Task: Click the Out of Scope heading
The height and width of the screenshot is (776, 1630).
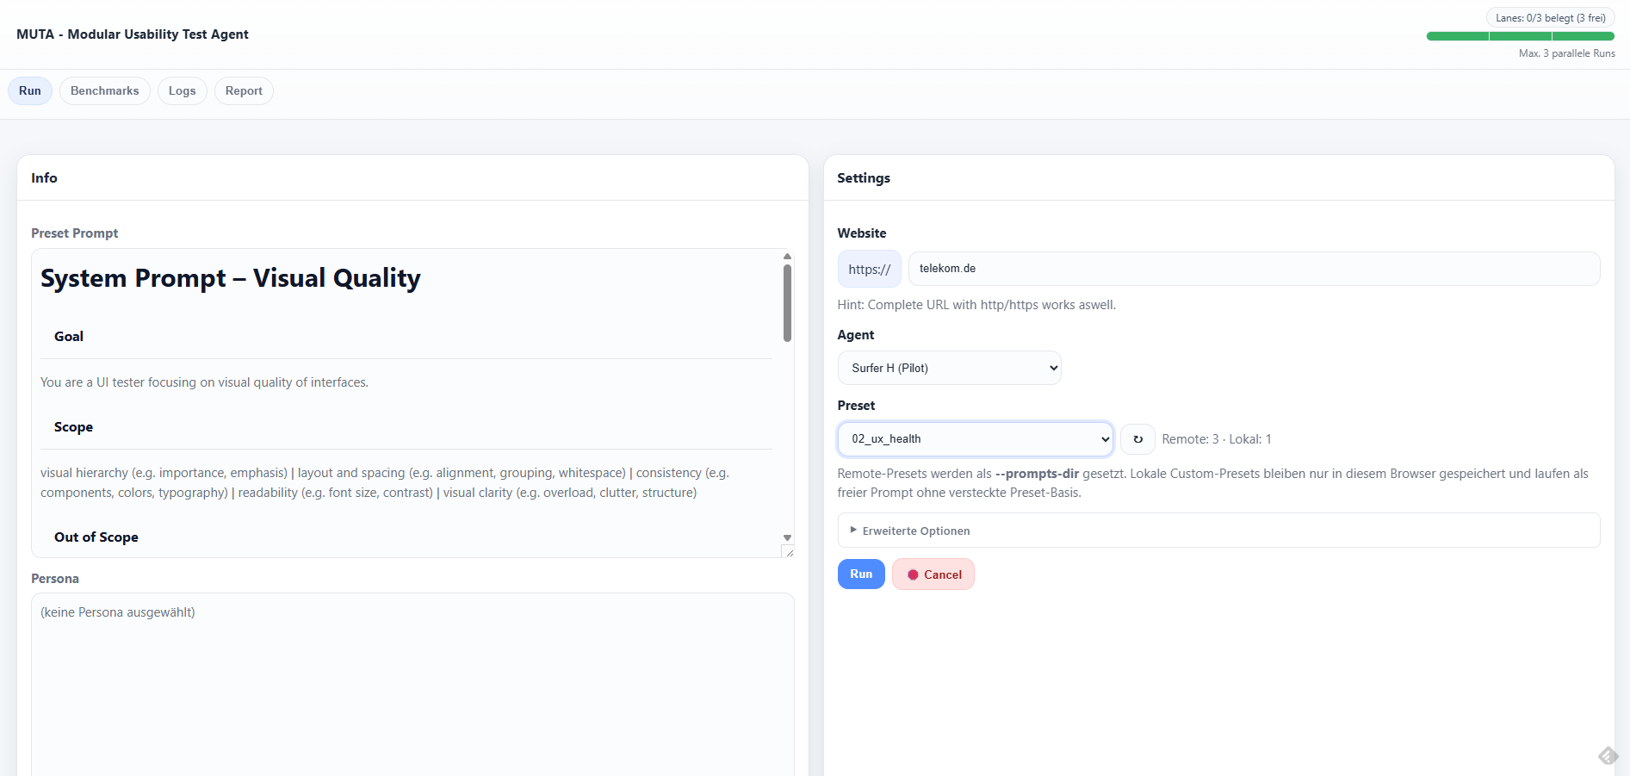Action: tap(96, 537)
